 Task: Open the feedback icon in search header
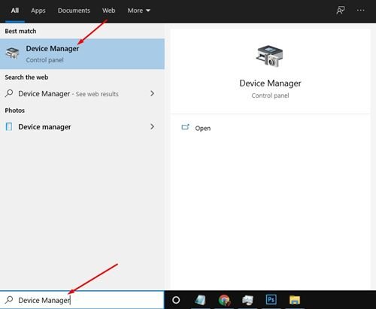pyautogui.click(x=340, y=11)
